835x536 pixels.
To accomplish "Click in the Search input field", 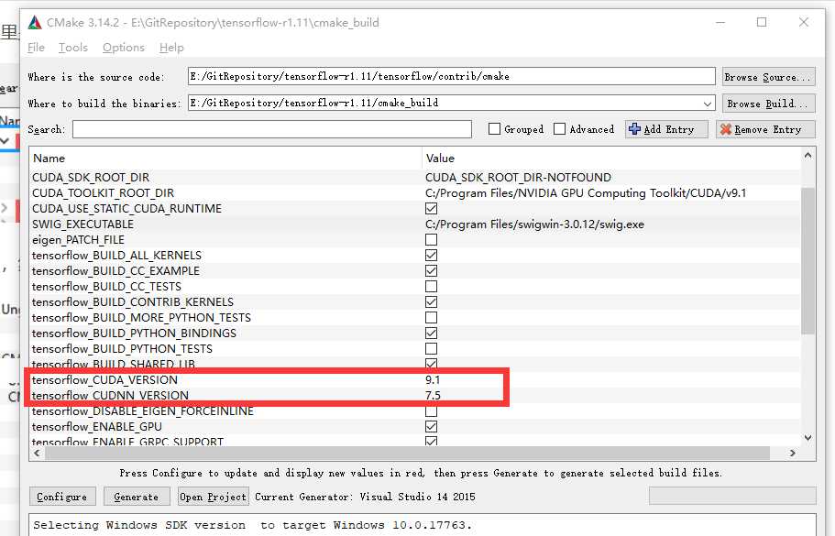I will (272, 129).
